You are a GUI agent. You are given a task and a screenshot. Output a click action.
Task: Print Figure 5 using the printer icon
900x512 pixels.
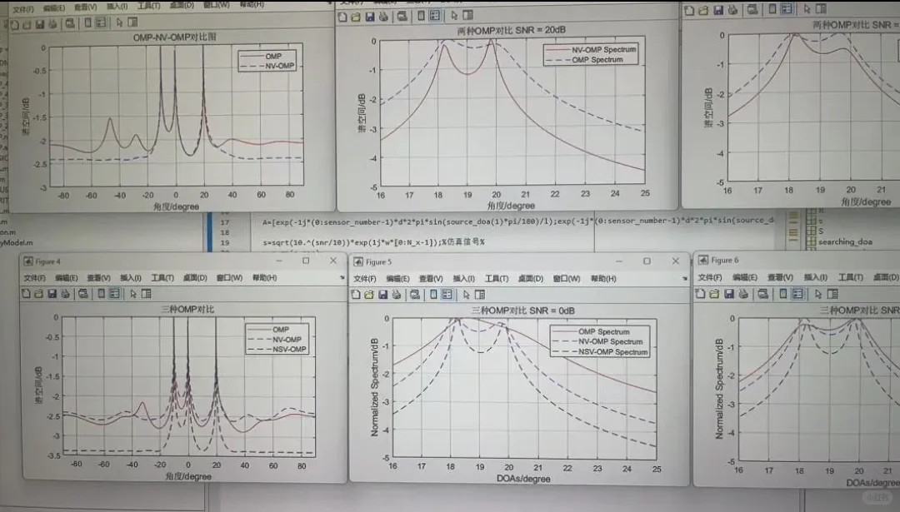coord(397,294)
